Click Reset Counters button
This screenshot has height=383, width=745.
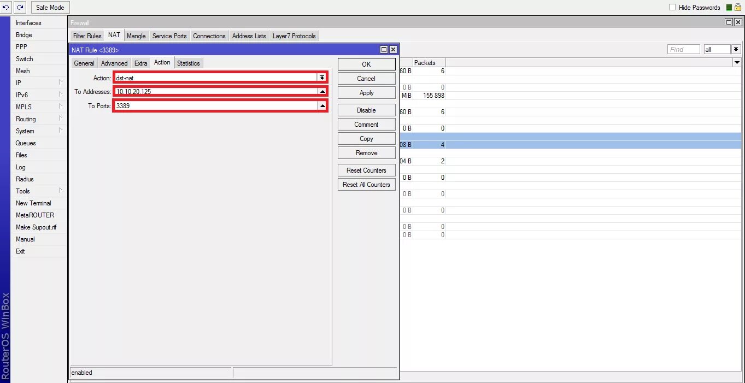point(366,170)
